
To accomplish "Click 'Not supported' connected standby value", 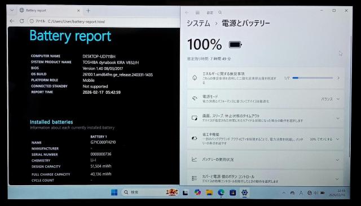I will tap(95, 86).
